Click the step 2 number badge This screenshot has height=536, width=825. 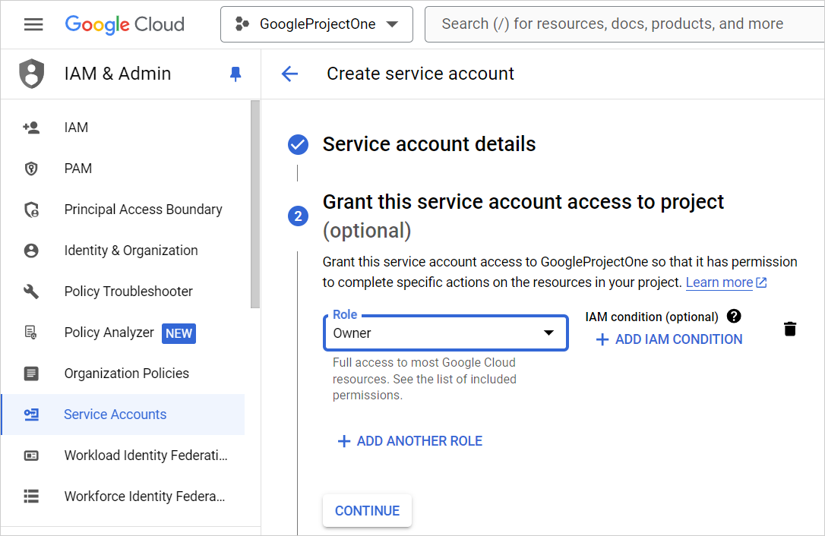click(x=299, y=216)
